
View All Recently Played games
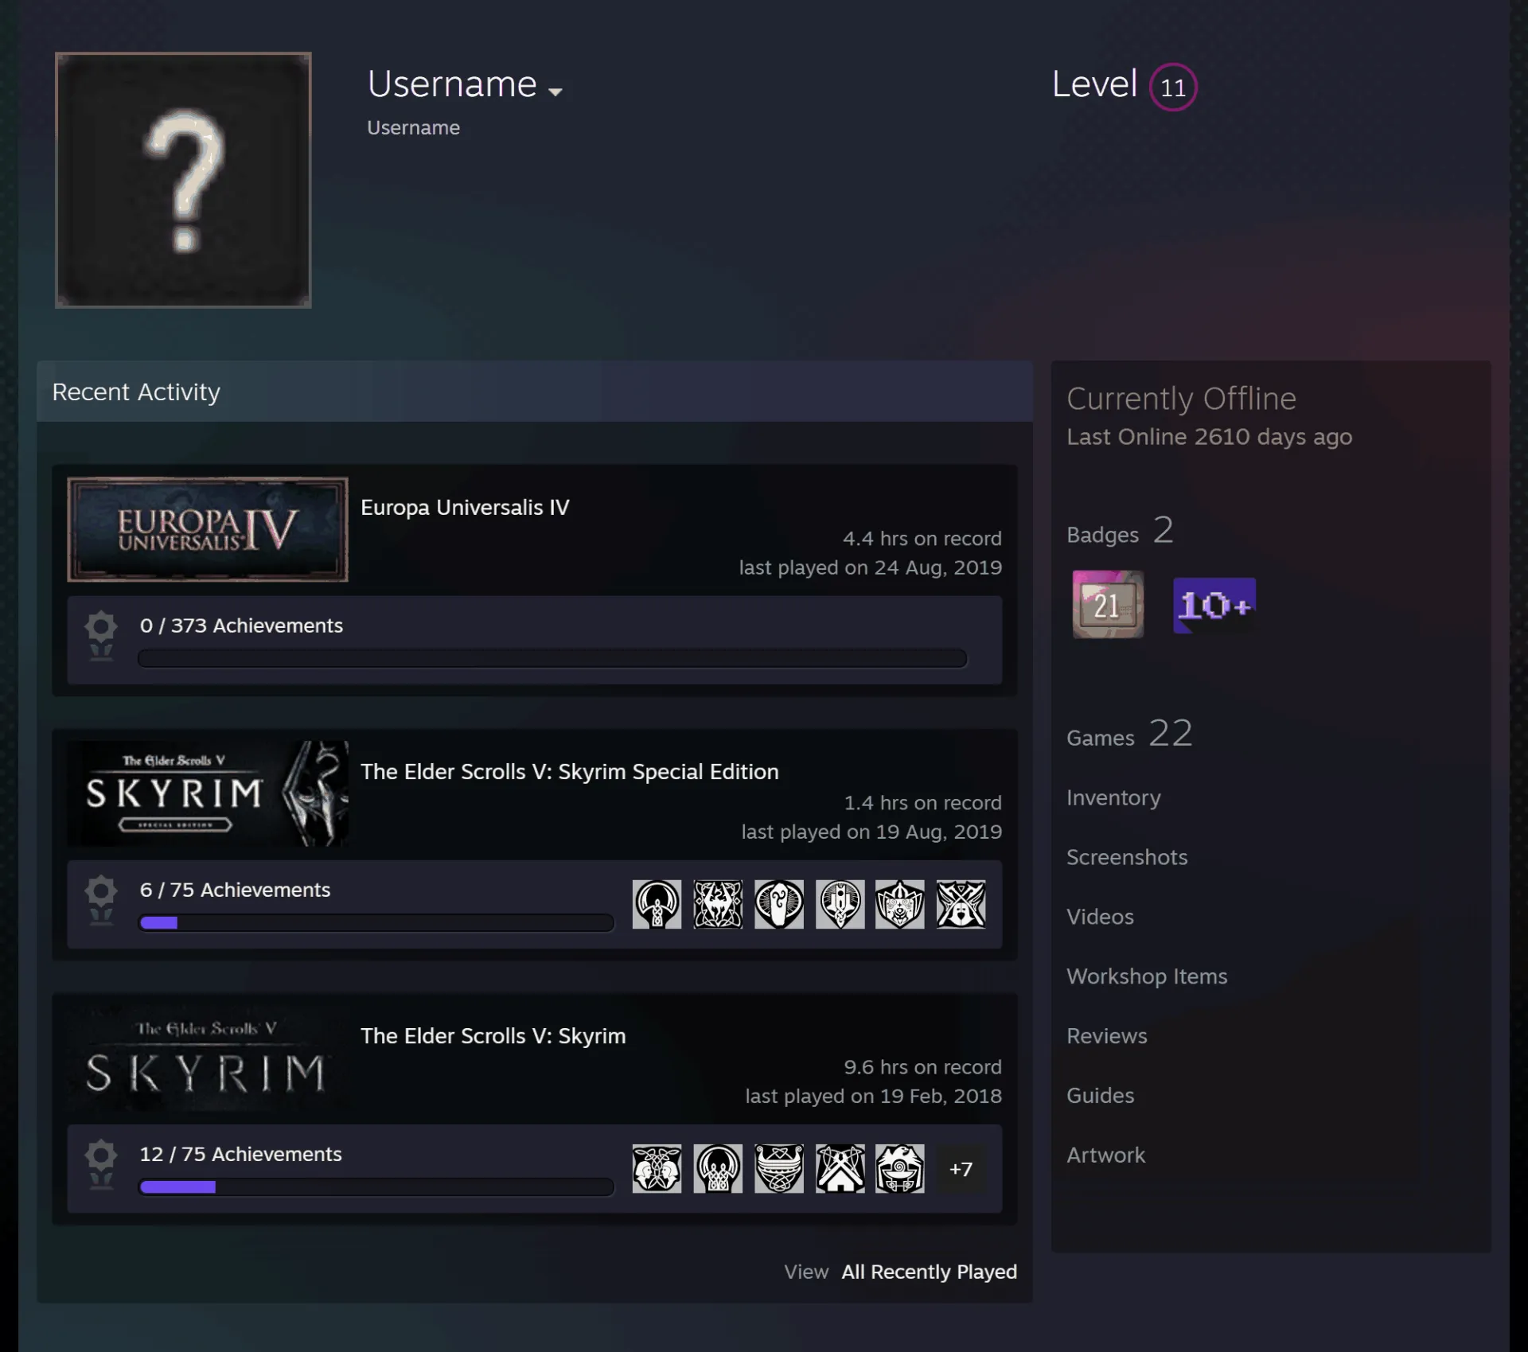pyautogui.click(x=930, y=1272)
